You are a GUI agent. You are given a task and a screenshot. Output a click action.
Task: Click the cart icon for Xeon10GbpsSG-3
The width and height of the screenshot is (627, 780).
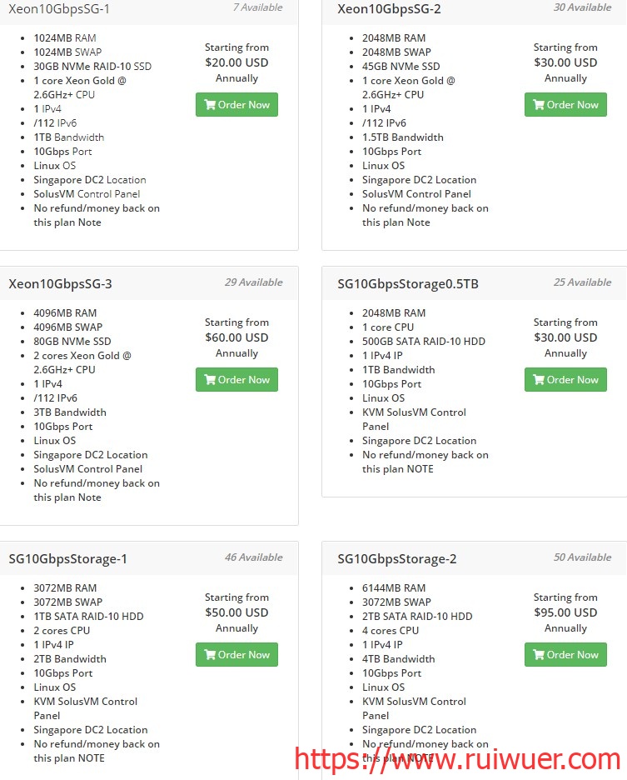tap(209, 380)
